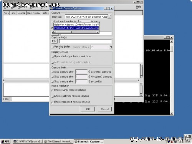This screenshot has width=192, height=144.
Task: Click the Start button on taskbar
Action: (x=5, y=141)
